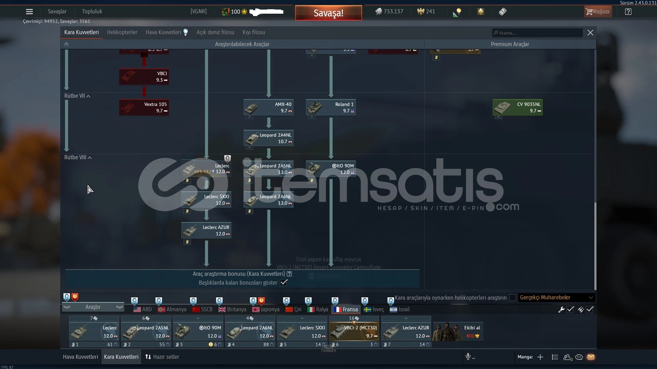Click research bonus badge above Leclerc

coord(228,159)
